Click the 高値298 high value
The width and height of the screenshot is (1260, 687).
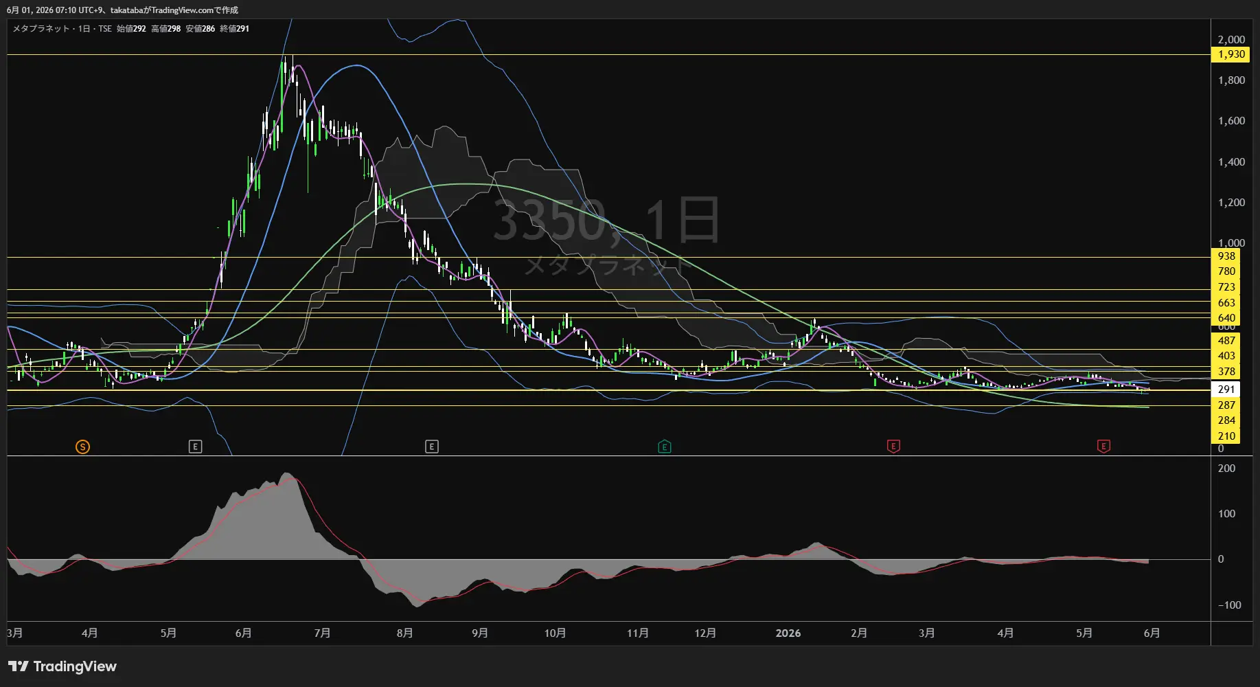click(165, 29)
